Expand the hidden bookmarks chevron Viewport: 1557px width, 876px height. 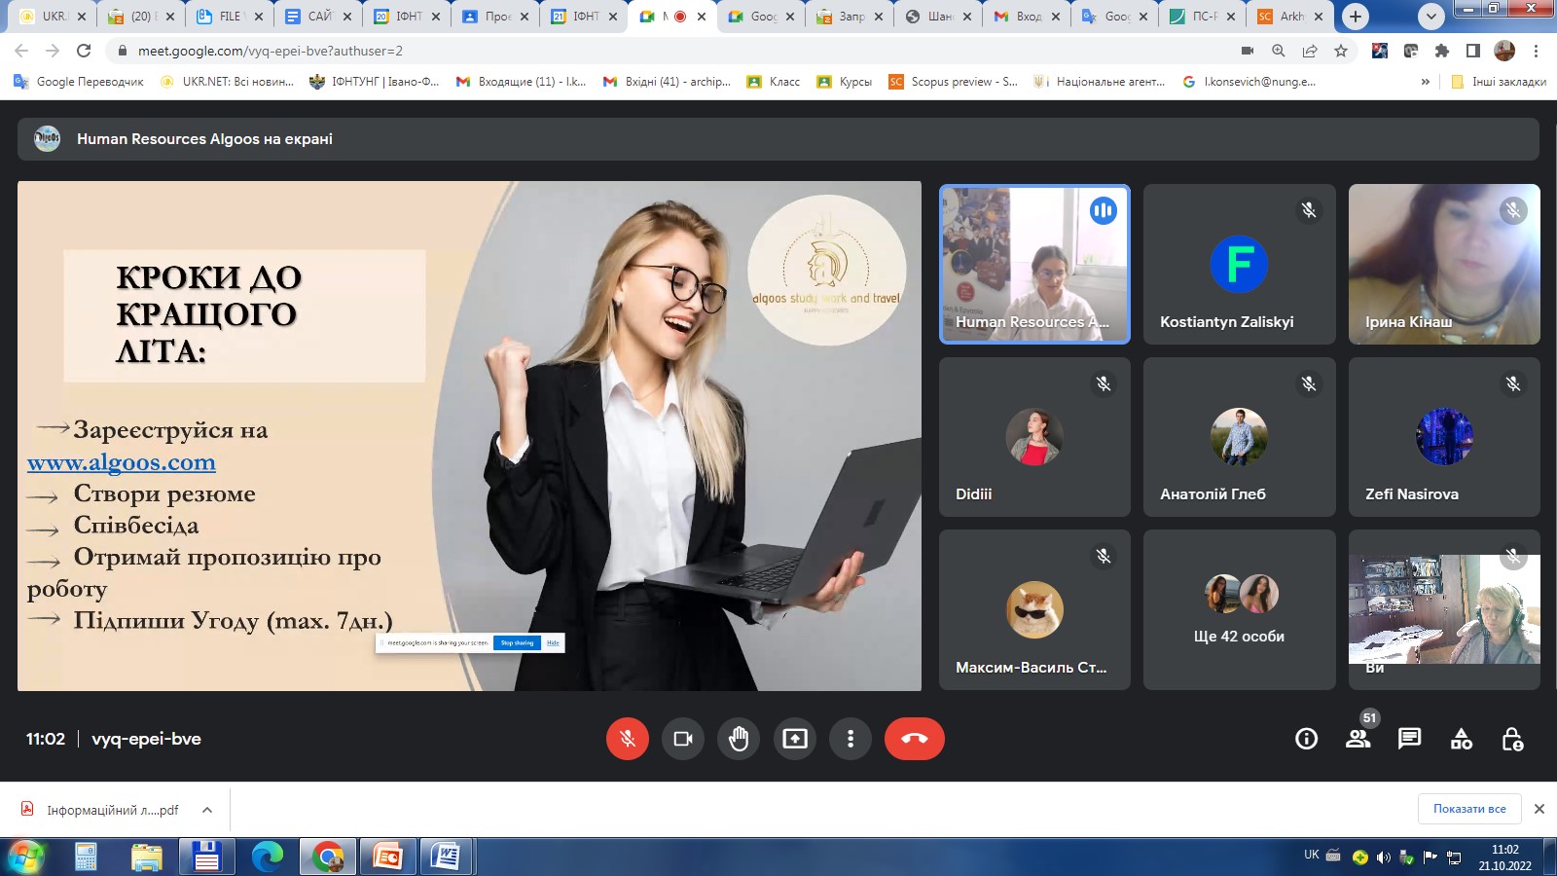[1426, 82]
